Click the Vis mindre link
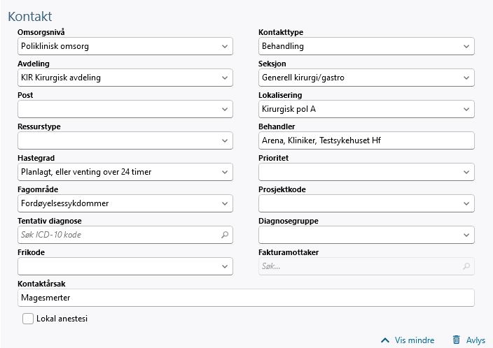493x348 pixels. click(414, 340)
